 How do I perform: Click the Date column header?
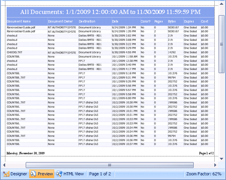[115, 21]
